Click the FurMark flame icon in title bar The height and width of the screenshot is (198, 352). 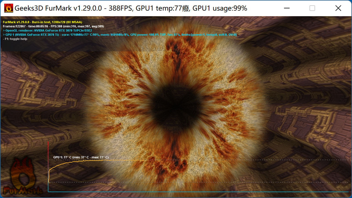coord(9,8)
